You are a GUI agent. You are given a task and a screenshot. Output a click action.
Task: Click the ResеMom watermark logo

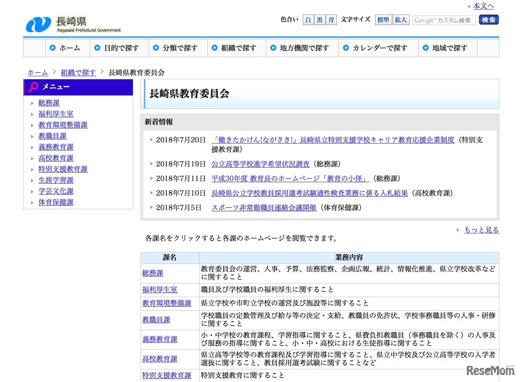pos(490,370)
